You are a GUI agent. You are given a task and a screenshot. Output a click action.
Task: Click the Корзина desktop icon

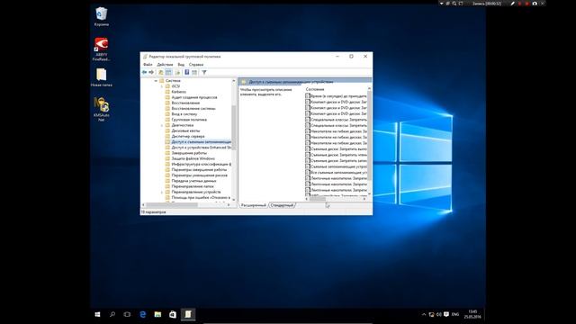click(x=102, y=16)
